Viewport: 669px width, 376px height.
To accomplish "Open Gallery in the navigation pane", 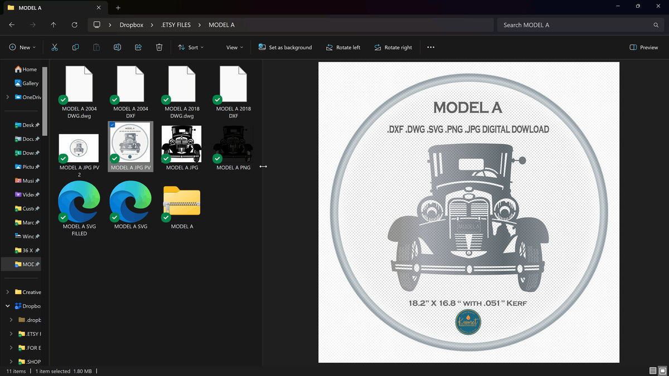I will coord(27,84).
